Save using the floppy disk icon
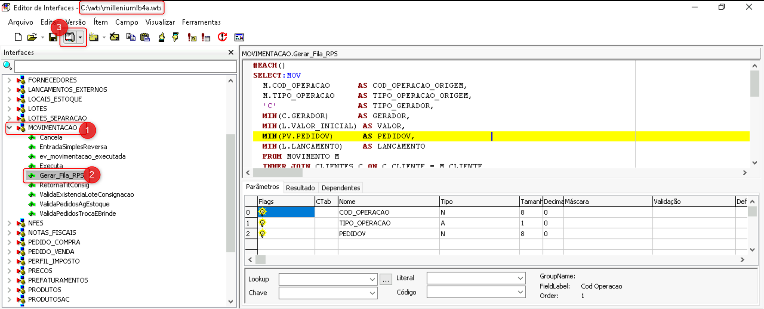Viewport: 764px width, 309px height. 53,37
